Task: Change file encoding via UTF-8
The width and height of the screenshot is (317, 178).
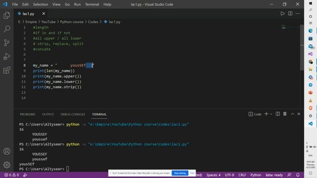Action: pos(229,175)
